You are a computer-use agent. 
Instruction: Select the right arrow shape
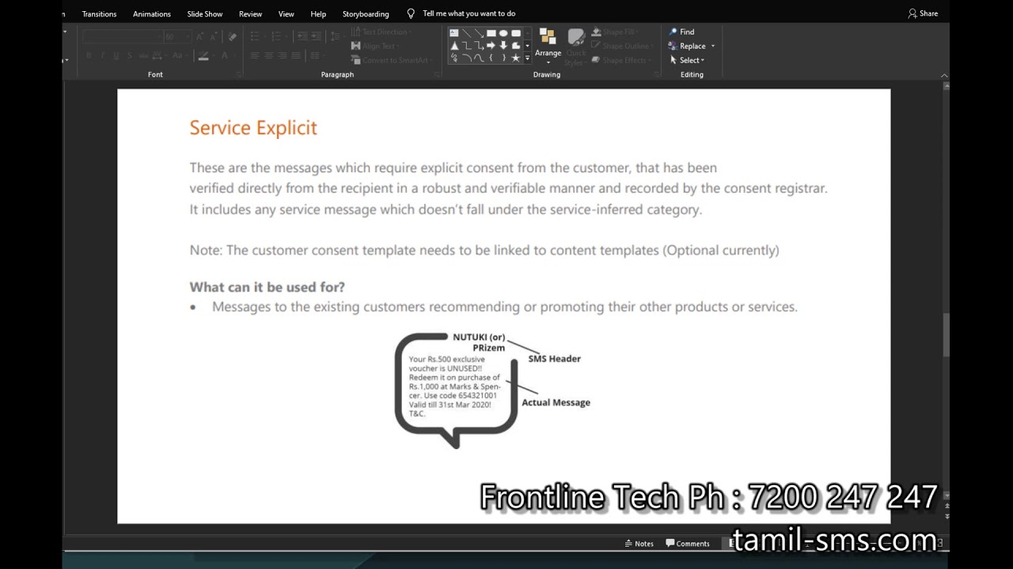[491, 46]
